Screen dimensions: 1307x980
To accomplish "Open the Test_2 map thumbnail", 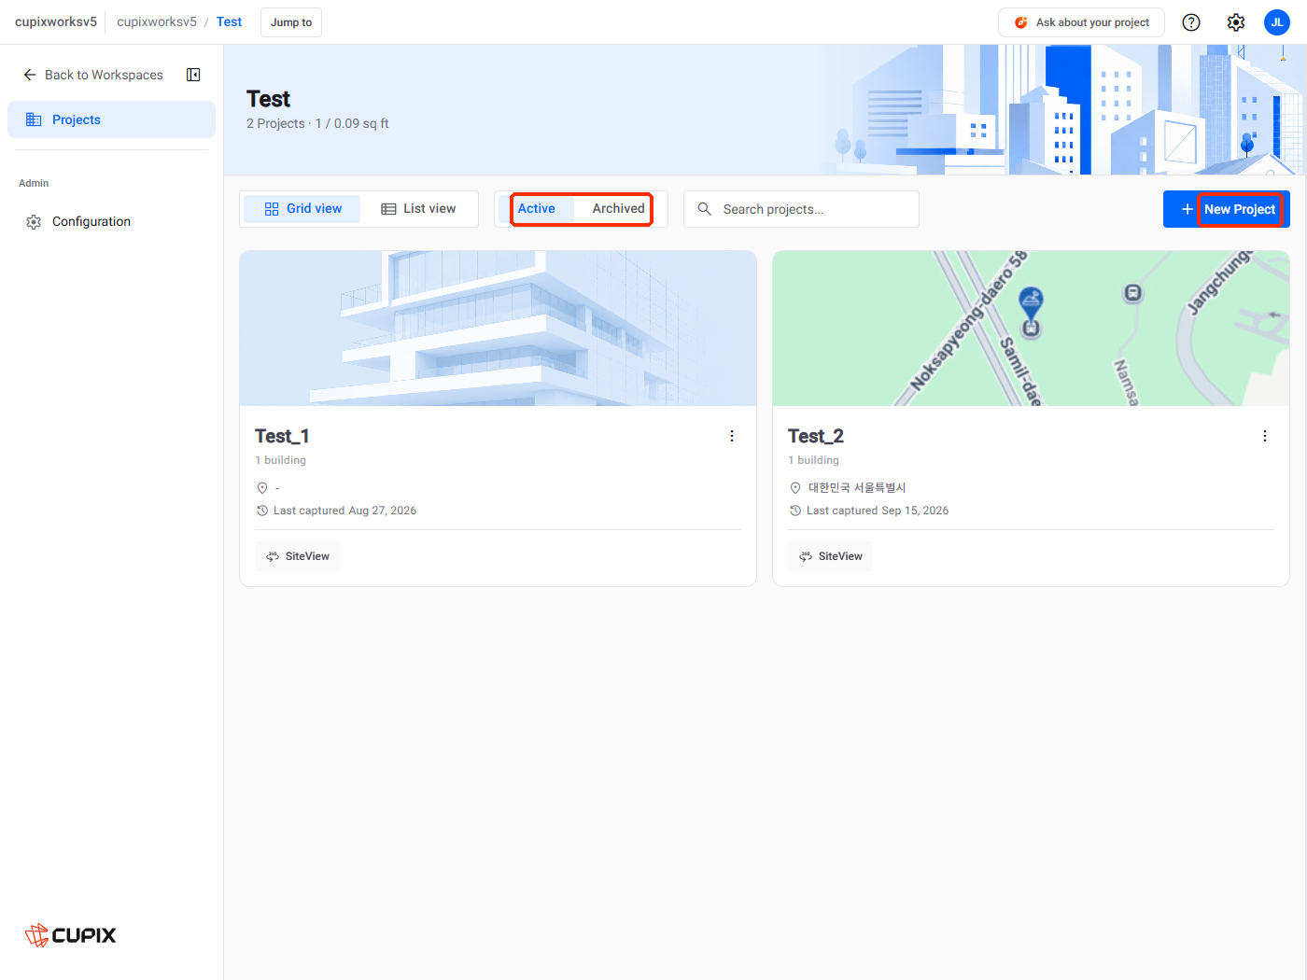I will click(x=1031, y=328).
